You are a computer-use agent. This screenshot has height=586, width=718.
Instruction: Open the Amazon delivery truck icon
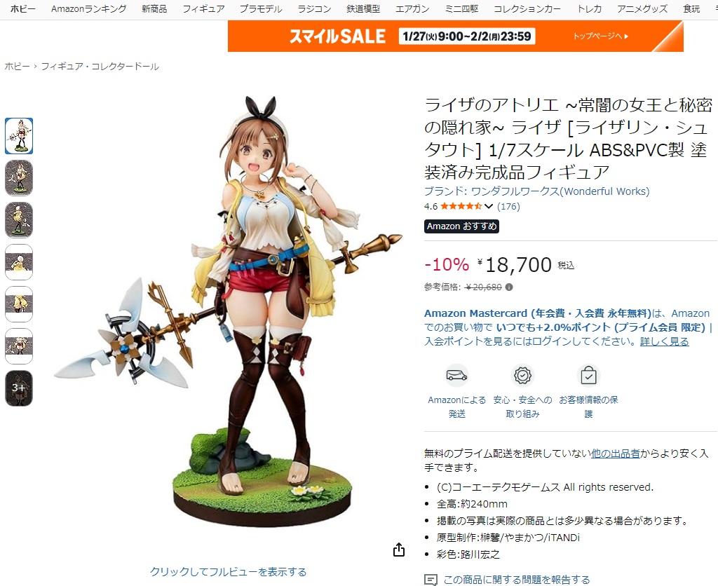coord(456,376)
